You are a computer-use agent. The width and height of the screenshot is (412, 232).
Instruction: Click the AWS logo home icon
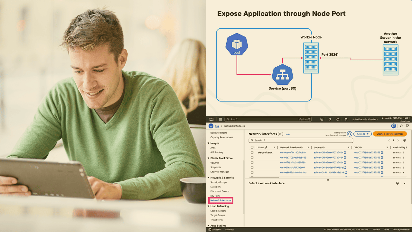(x=211, y=119)
